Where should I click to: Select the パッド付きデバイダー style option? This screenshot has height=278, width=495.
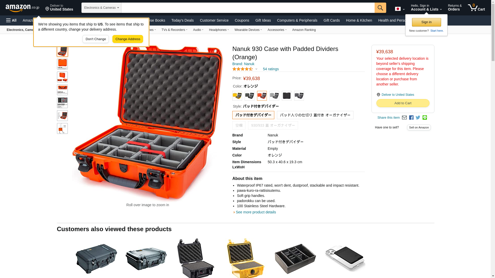(253, 115)
